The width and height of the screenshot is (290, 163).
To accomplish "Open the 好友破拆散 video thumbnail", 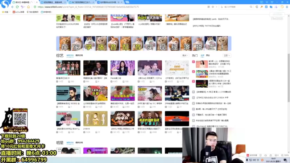I will tap(123, 93).
